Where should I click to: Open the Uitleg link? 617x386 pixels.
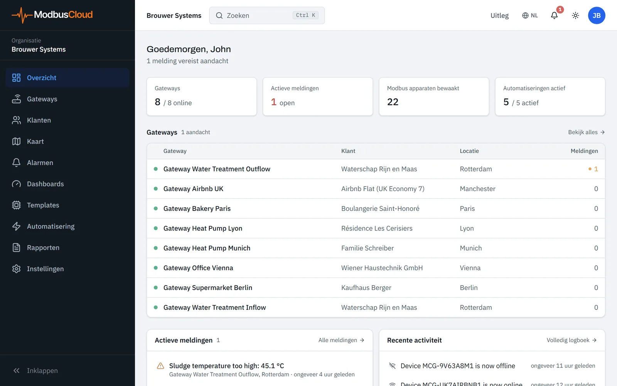[499, 15]
